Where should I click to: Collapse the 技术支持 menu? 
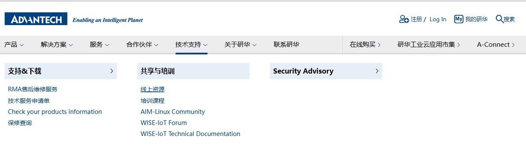click(191, 44)
